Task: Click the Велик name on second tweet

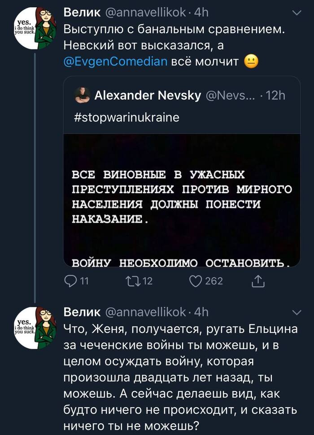Action: coord(82,311)
